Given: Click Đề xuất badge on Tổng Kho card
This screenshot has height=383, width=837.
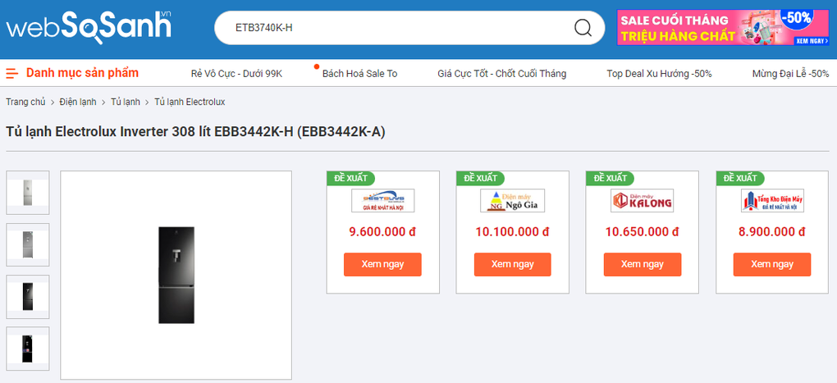Looking at the screenshot, I should click(740, 178).
